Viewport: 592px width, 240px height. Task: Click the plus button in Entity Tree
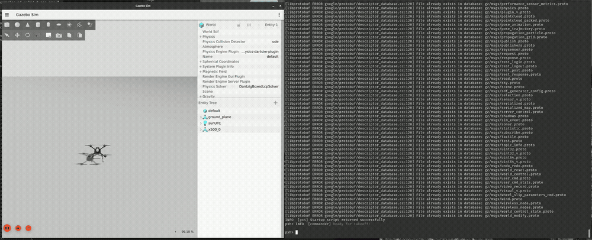point(275,103)
